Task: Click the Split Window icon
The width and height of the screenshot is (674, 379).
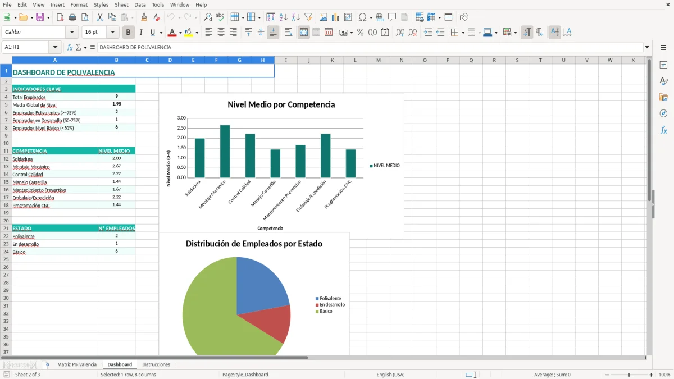Action: [449, 17]
